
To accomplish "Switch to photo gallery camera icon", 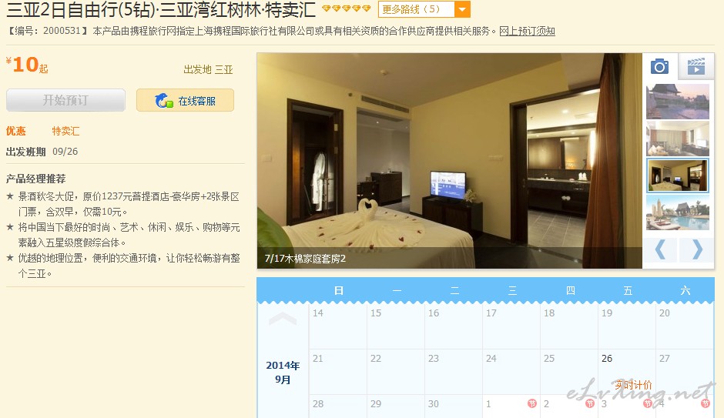I will tap(659, 66).
